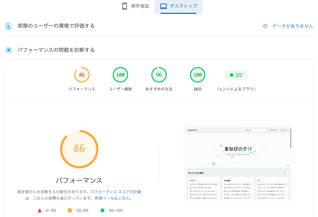This screenshot has height=217, width=318.
Task: Click the real-user data icon
Action: pos(8,26)
